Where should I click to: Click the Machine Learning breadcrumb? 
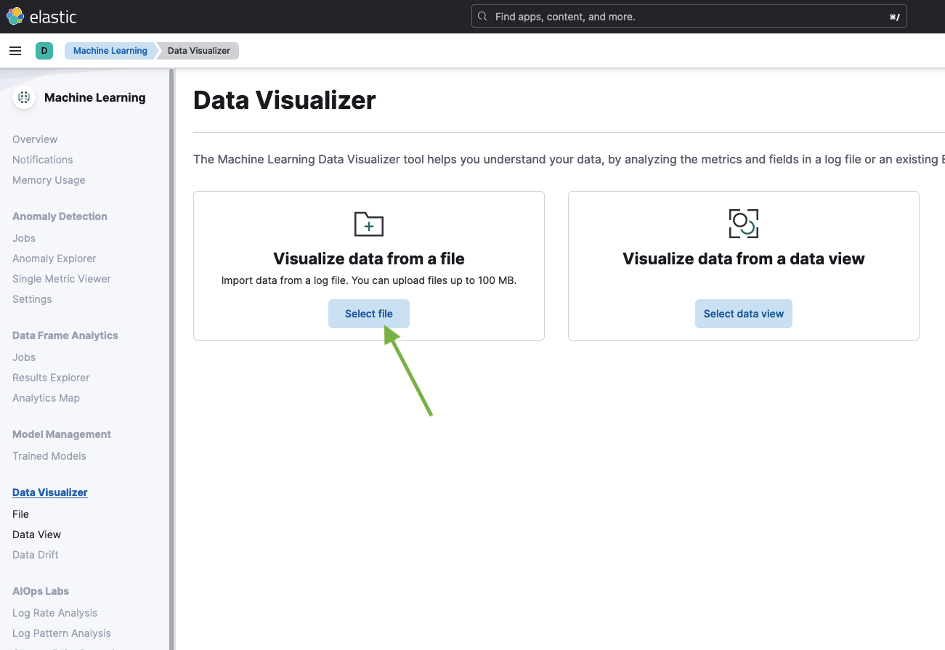click(110, 51)
